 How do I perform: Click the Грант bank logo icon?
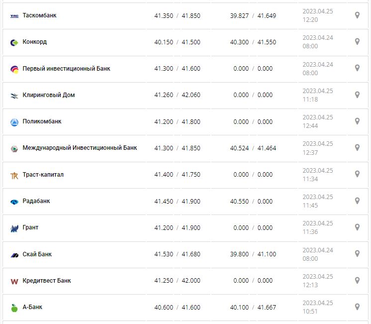pyautogui.click(x=14, y=228)
